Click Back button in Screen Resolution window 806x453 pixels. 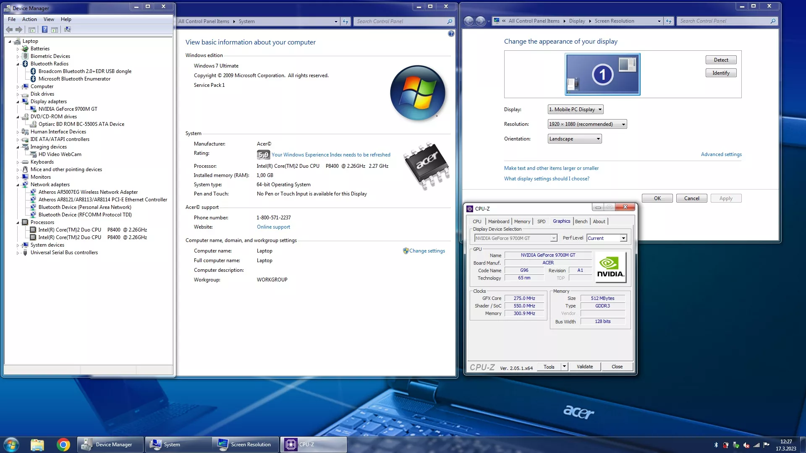pyautogui.click(x=469, y=21)
